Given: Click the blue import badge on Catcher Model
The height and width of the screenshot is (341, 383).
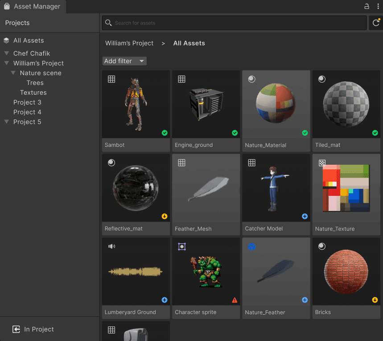Looking at the screenshot, I should click(x=305, y=216).
